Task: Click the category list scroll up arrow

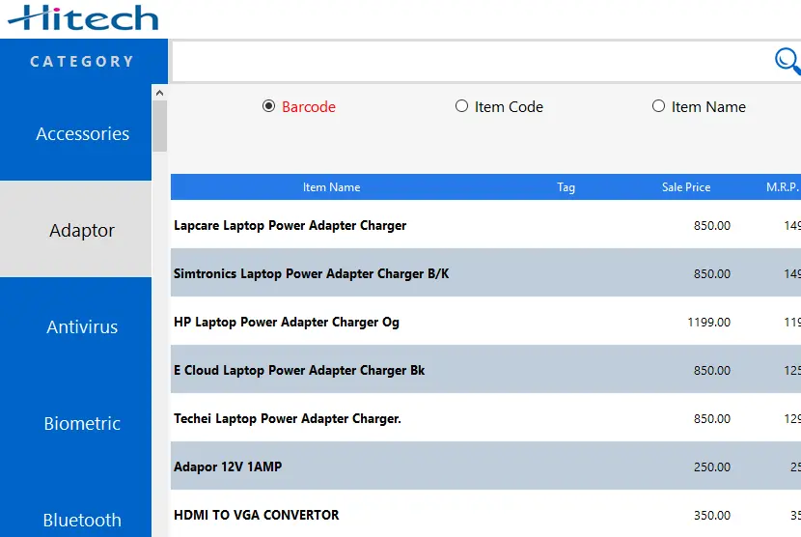Action: coord(159,92)
